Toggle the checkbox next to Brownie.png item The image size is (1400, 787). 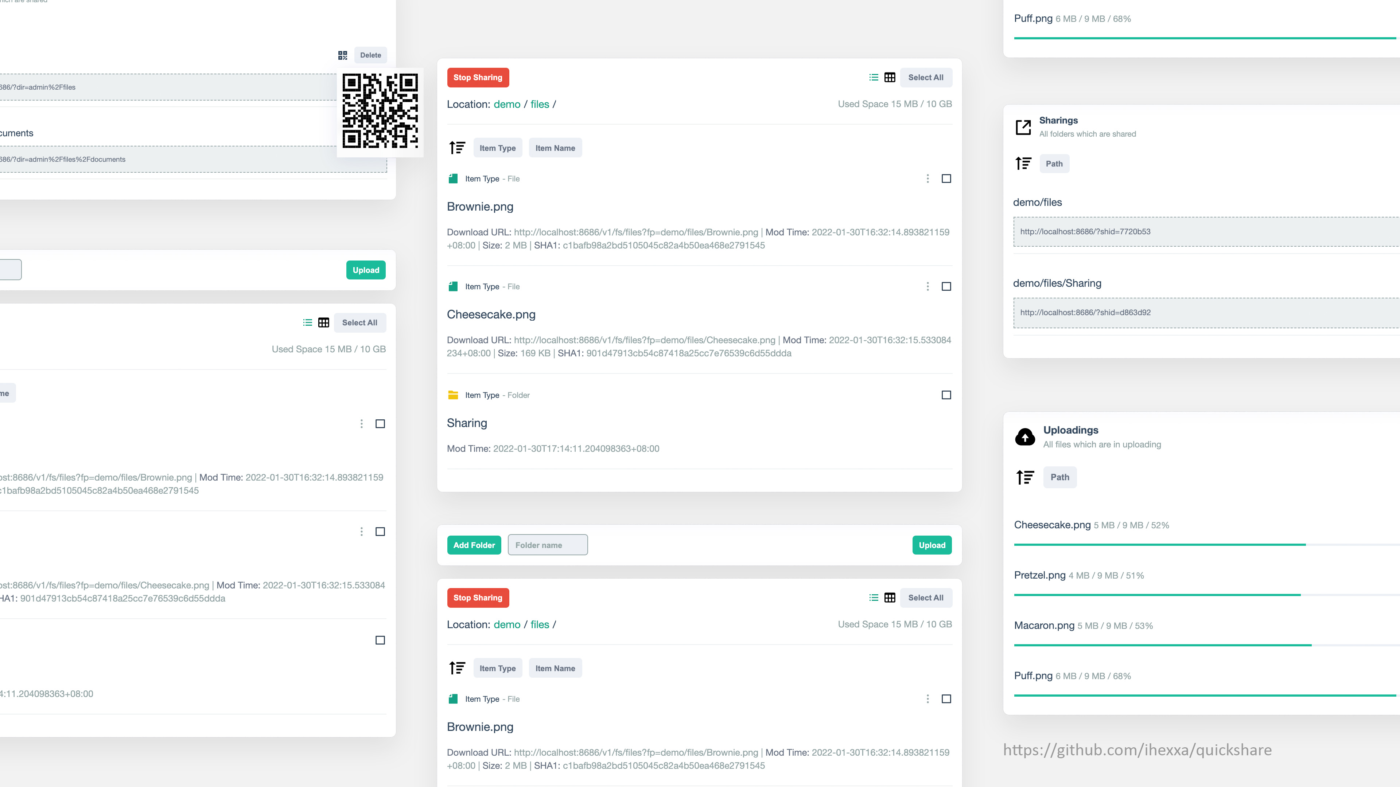coord(946,179)
